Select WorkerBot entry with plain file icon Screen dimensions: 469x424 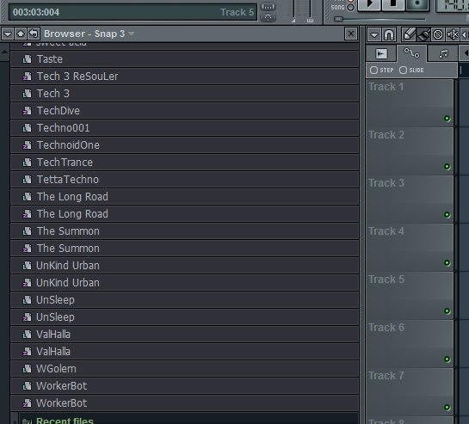[x=184, y=386]
